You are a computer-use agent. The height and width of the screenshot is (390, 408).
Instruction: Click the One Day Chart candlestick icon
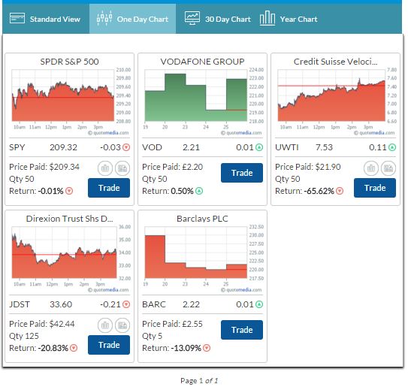[x=104, y=19]
